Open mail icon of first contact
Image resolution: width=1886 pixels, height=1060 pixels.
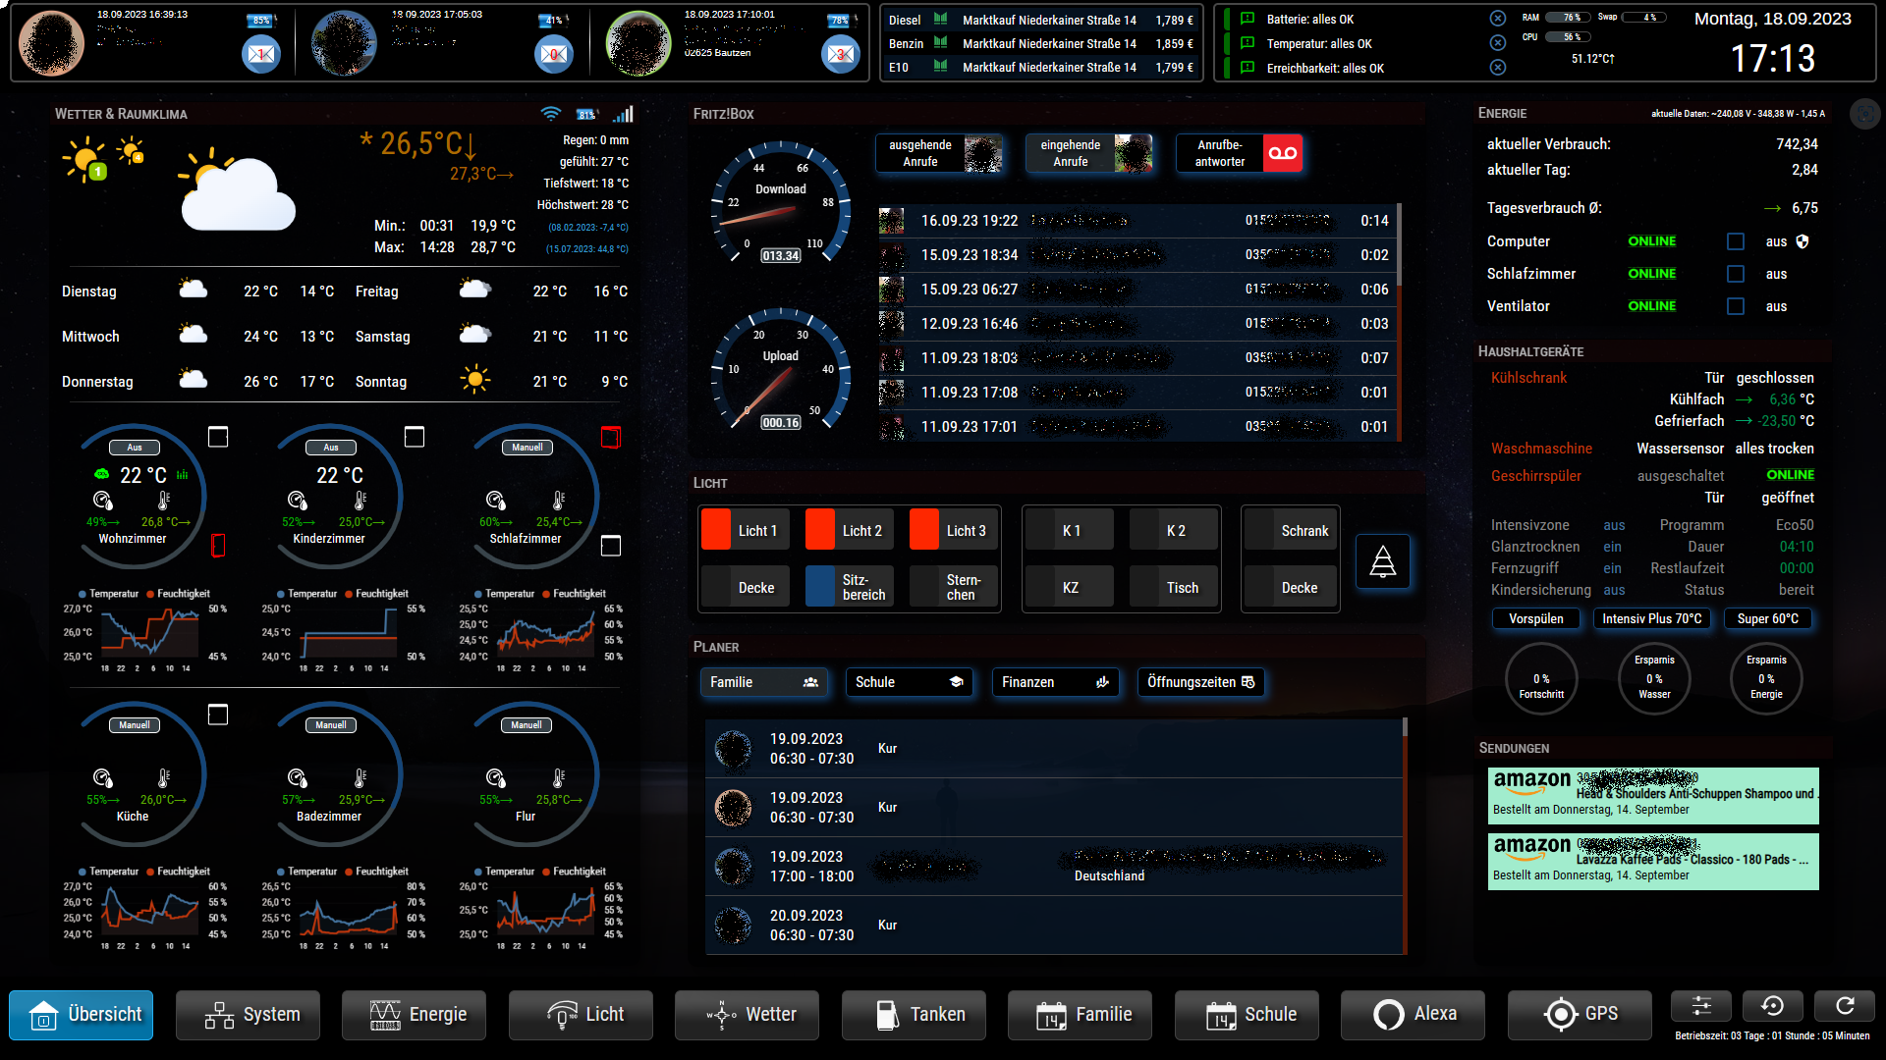click(x=261, y=54)
